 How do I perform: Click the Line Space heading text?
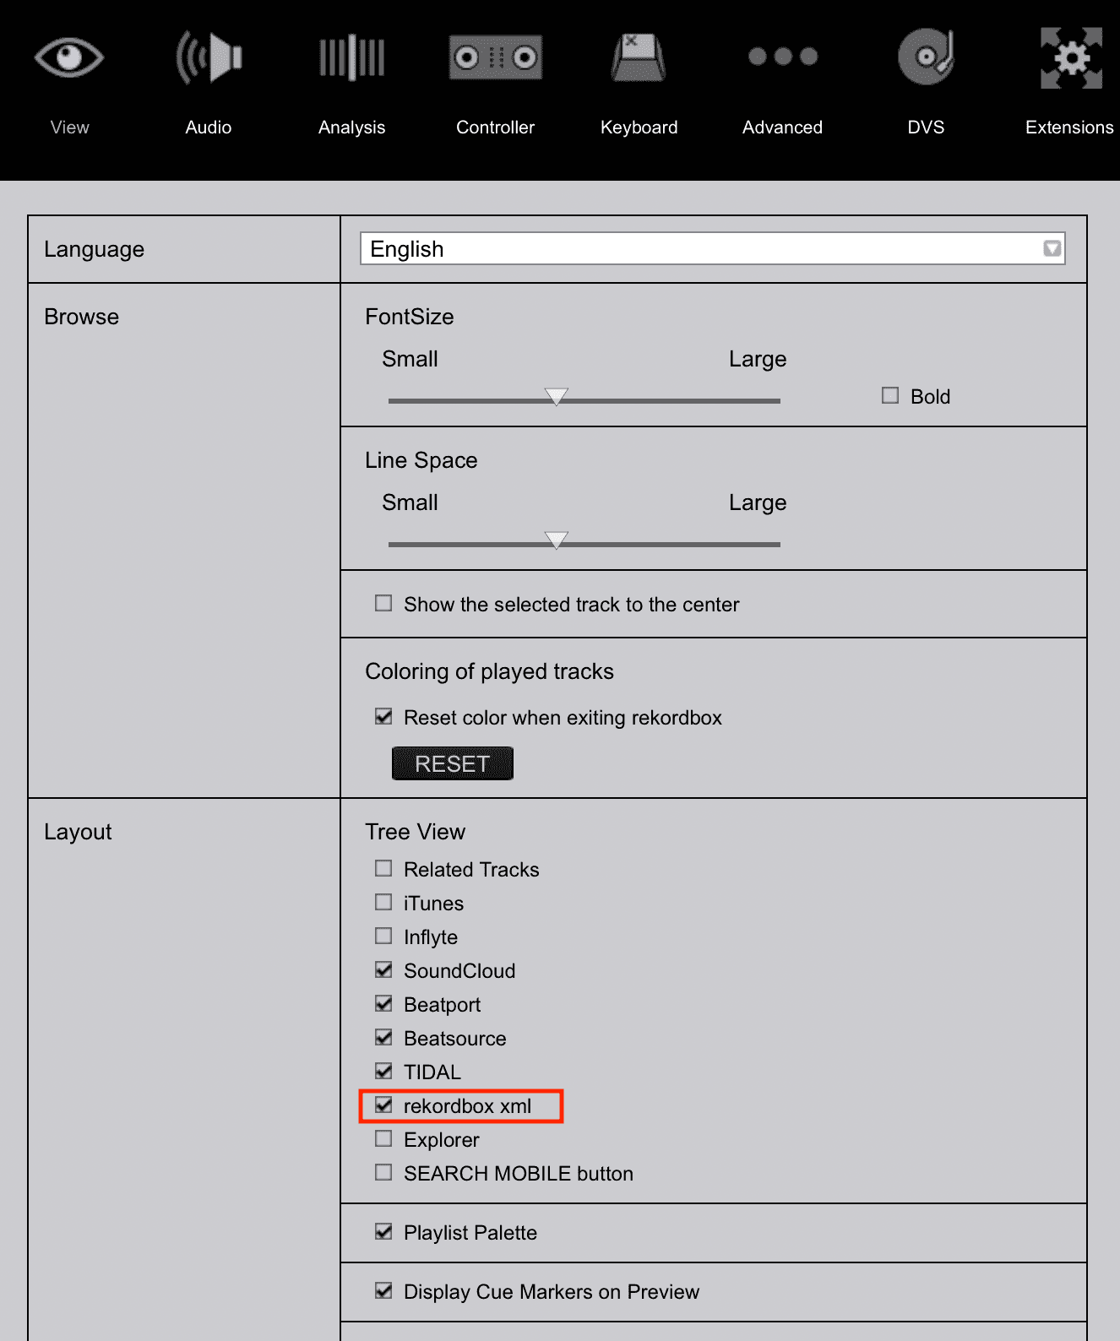click(421, 461)
